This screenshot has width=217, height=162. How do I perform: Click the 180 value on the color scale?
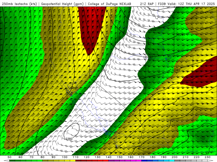(152, 157)
